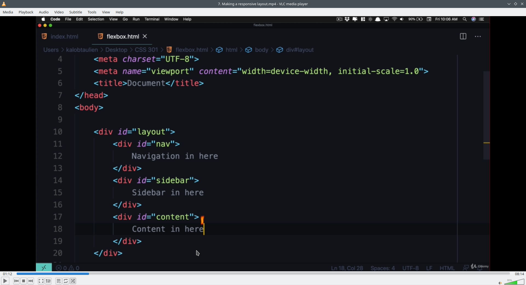526x285 pixels.
Task: Click the Wi-Fi icon in macOS menu bar
Action: (395, 19)
